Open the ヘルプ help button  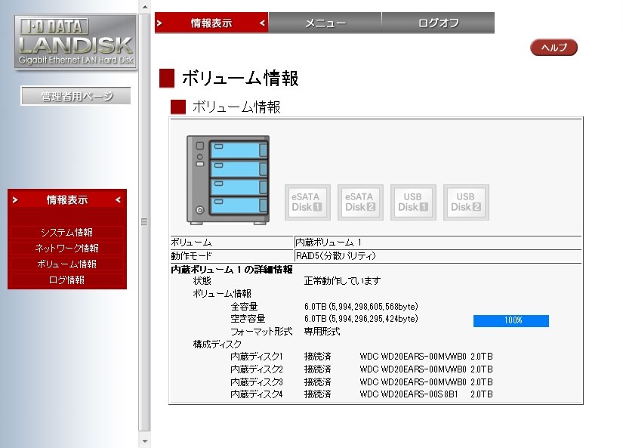[554, 48]
